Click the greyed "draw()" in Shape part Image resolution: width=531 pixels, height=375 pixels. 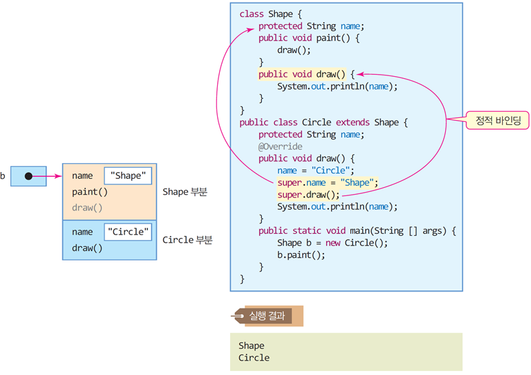(87, 208)
